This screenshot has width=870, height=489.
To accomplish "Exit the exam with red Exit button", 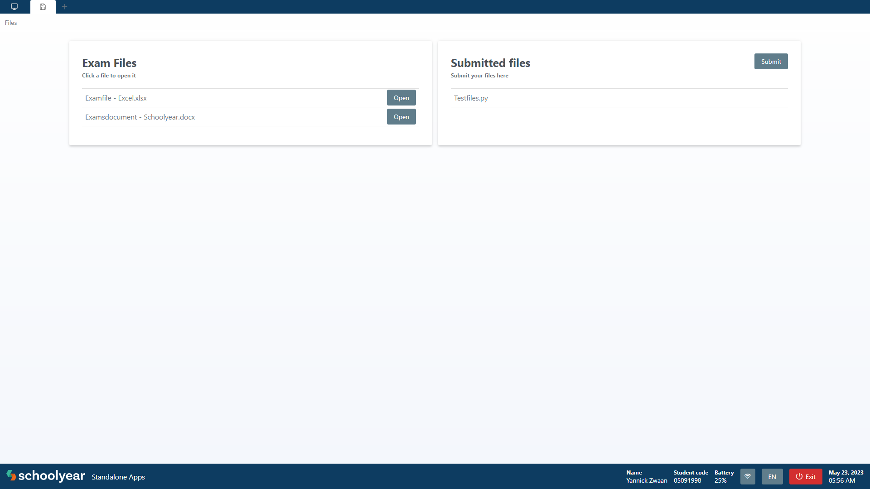I will (806, 476).
